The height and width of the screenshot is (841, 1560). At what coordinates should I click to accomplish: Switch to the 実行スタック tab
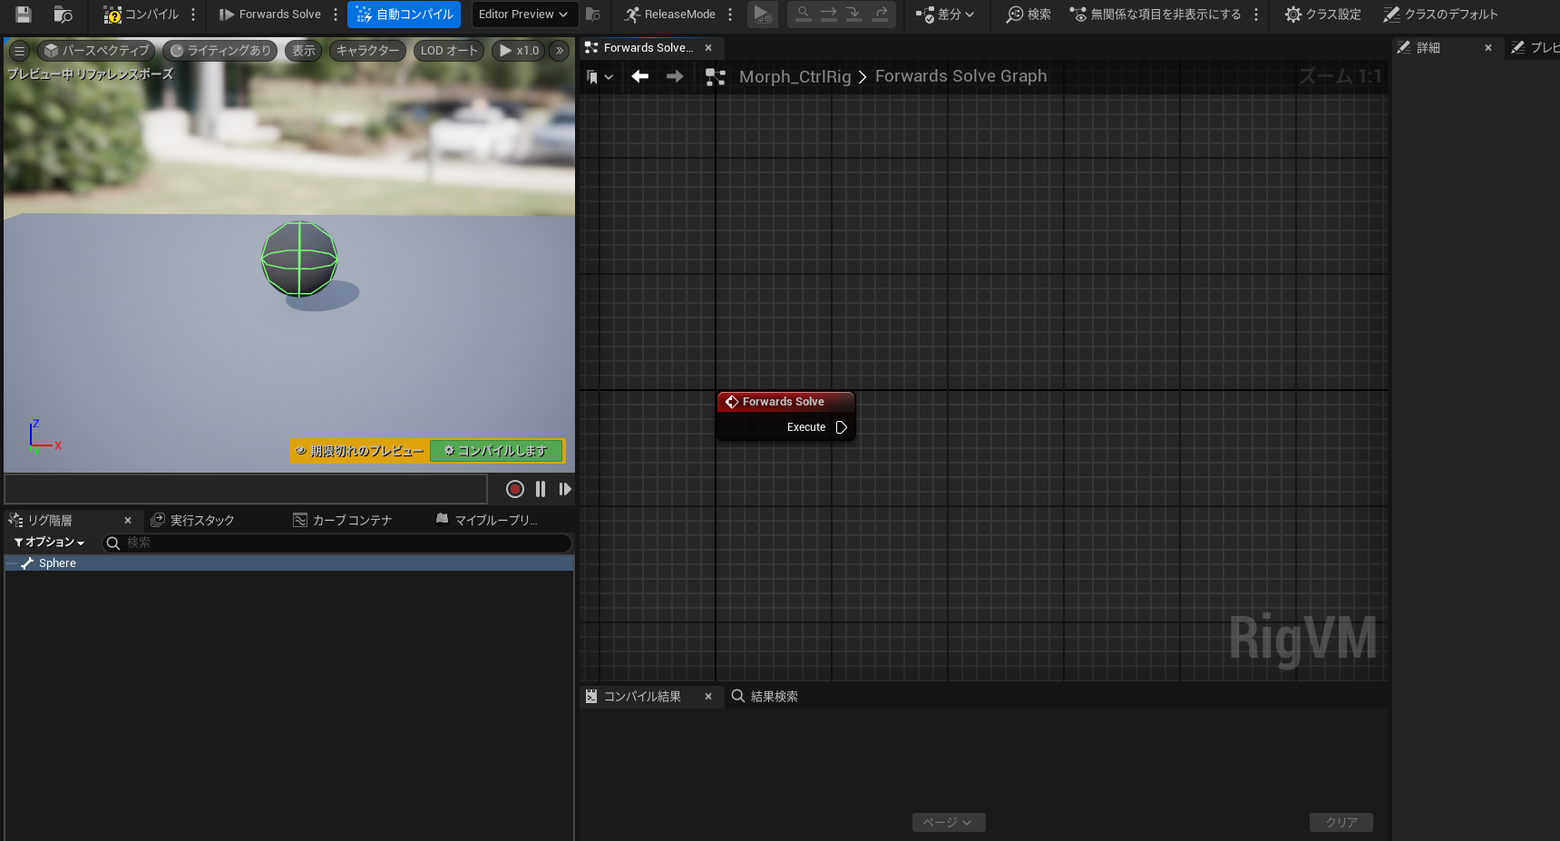point(193,519)
